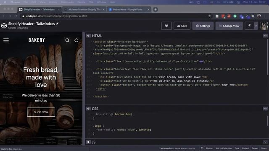Viewport: 269px width, 151px height.
Task: Open the Help menu in menu bar
Action: 112,2
